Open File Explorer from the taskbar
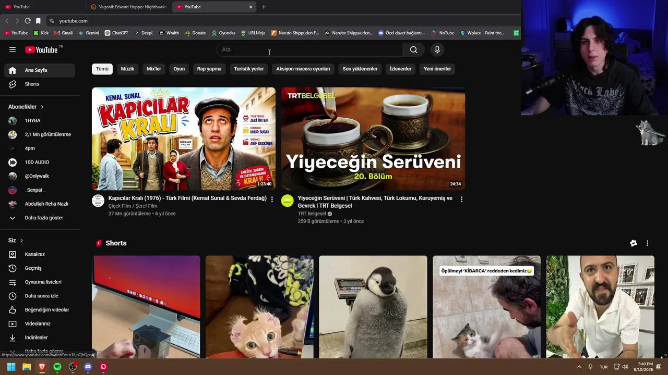Image resolution: width=668 pixels, height=375 pixels. (27, 367)
